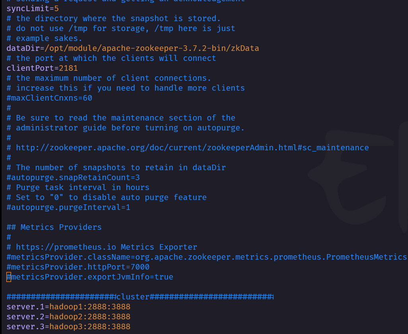
Task: Click the metricsProvider.className line
Action: 207,257
